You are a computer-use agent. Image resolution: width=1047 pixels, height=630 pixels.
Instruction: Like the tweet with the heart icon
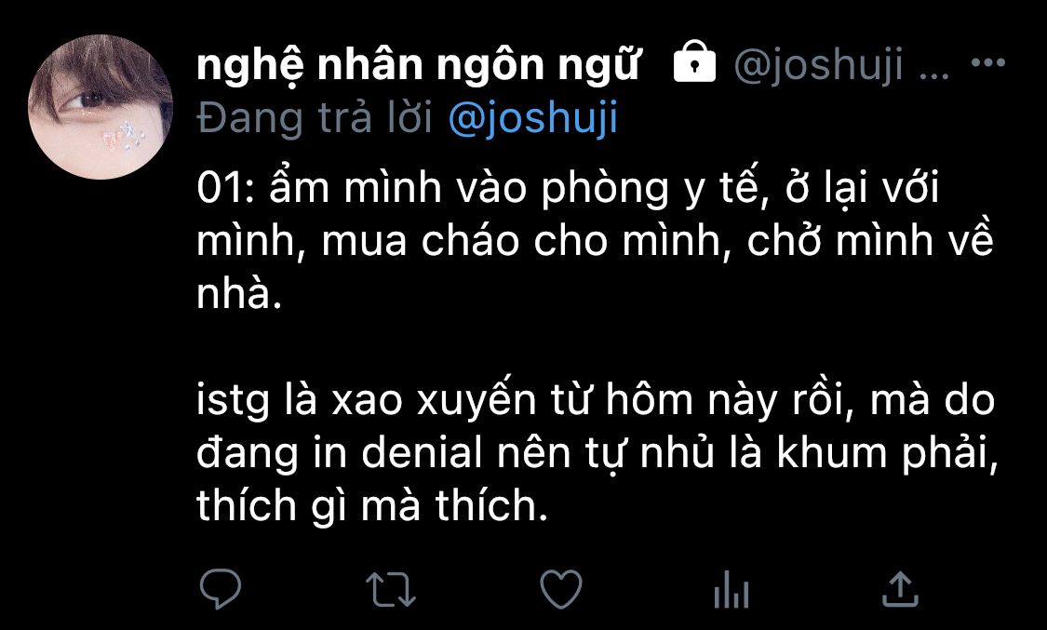click(x=561, y=589)
